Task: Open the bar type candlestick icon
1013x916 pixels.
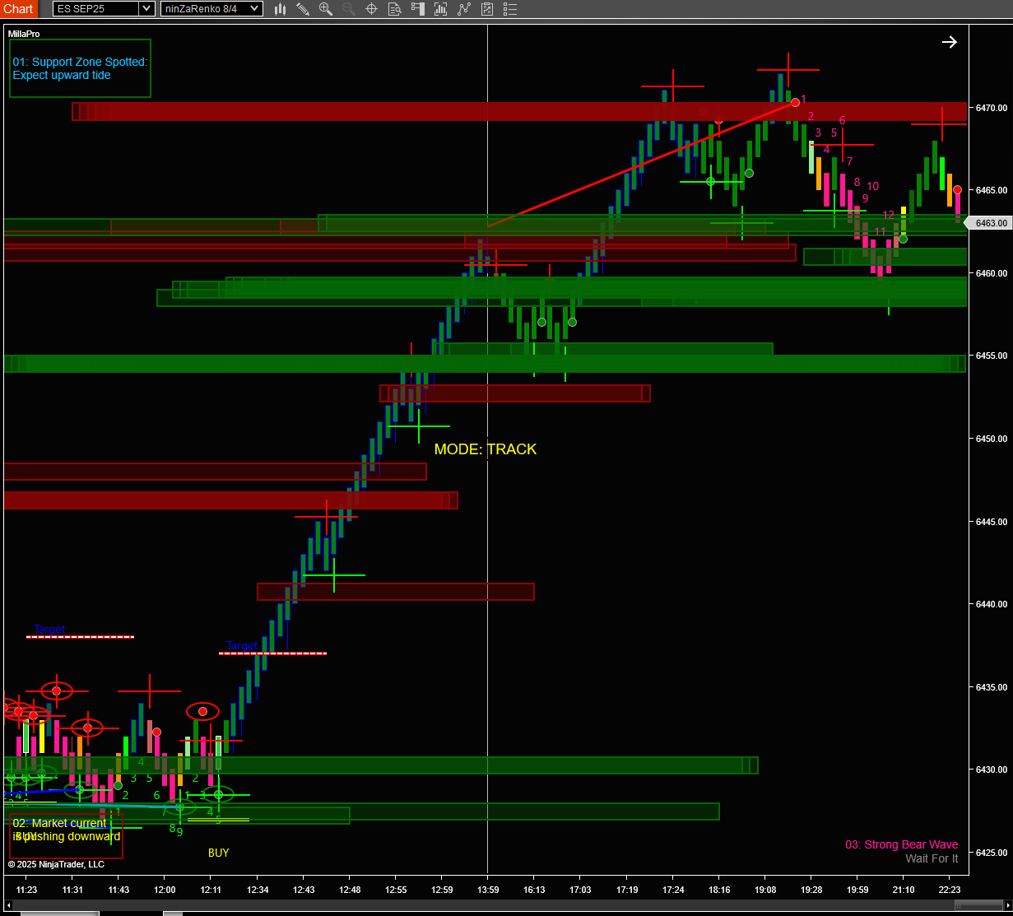Action: [280, 9]
